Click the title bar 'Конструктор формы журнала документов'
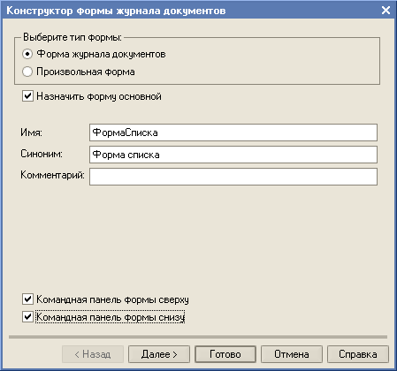Screen dimensions: 397x371 [x=116, y=11]
